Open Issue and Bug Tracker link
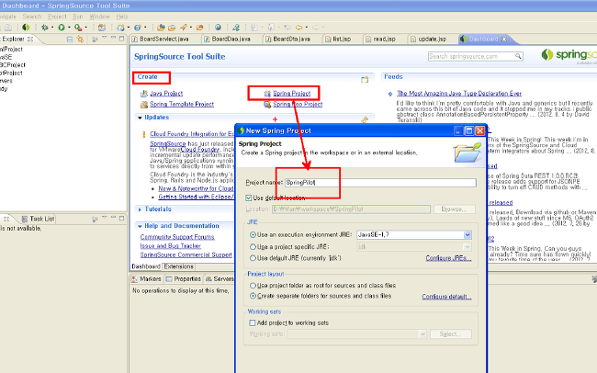This screenshot has width=597, height=373. coord(170,246)
